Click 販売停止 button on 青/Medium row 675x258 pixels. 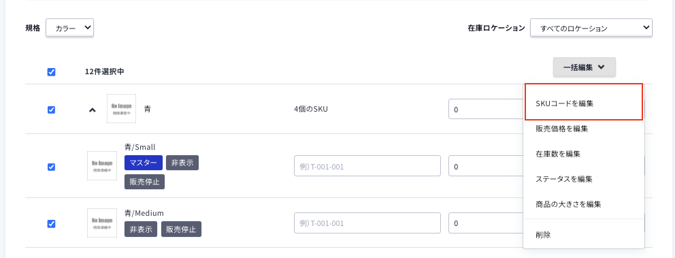(x=181, y=229)
